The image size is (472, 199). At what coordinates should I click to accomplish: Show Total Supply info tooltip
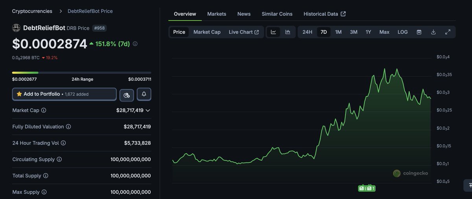[x=46, y=176]
